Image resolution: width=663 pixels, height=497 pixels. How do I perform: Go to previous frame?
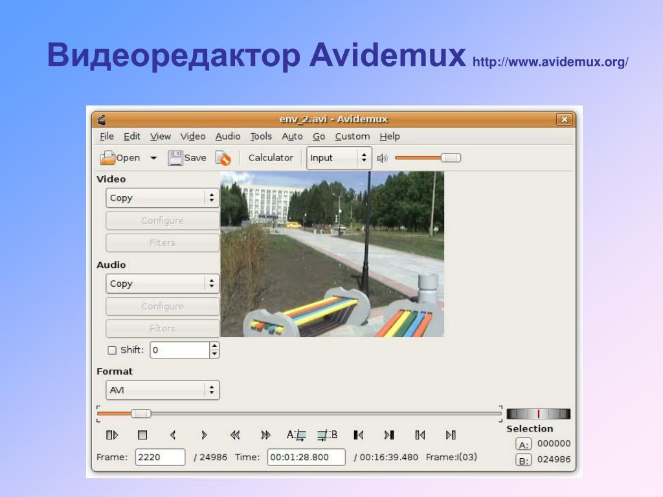tap(172, 435)
